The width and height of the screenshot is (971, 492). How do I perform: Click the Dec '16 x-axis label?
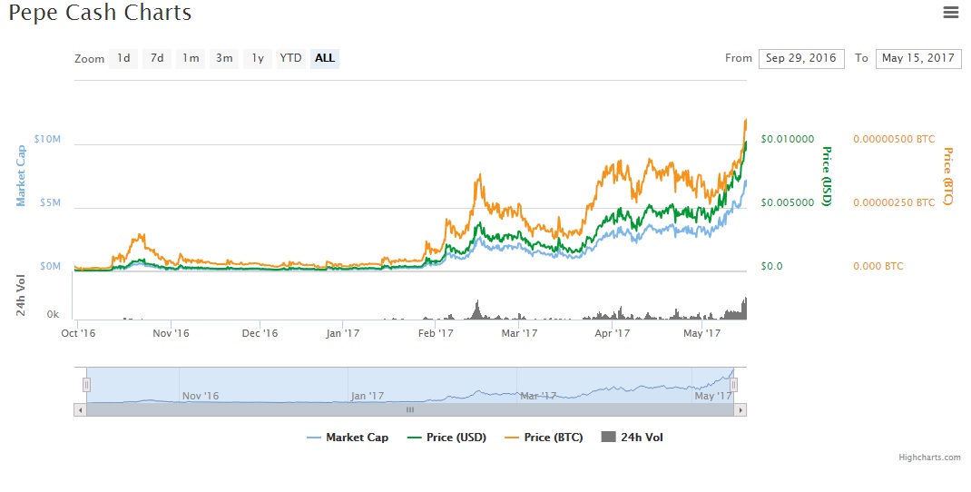point(260,333)
